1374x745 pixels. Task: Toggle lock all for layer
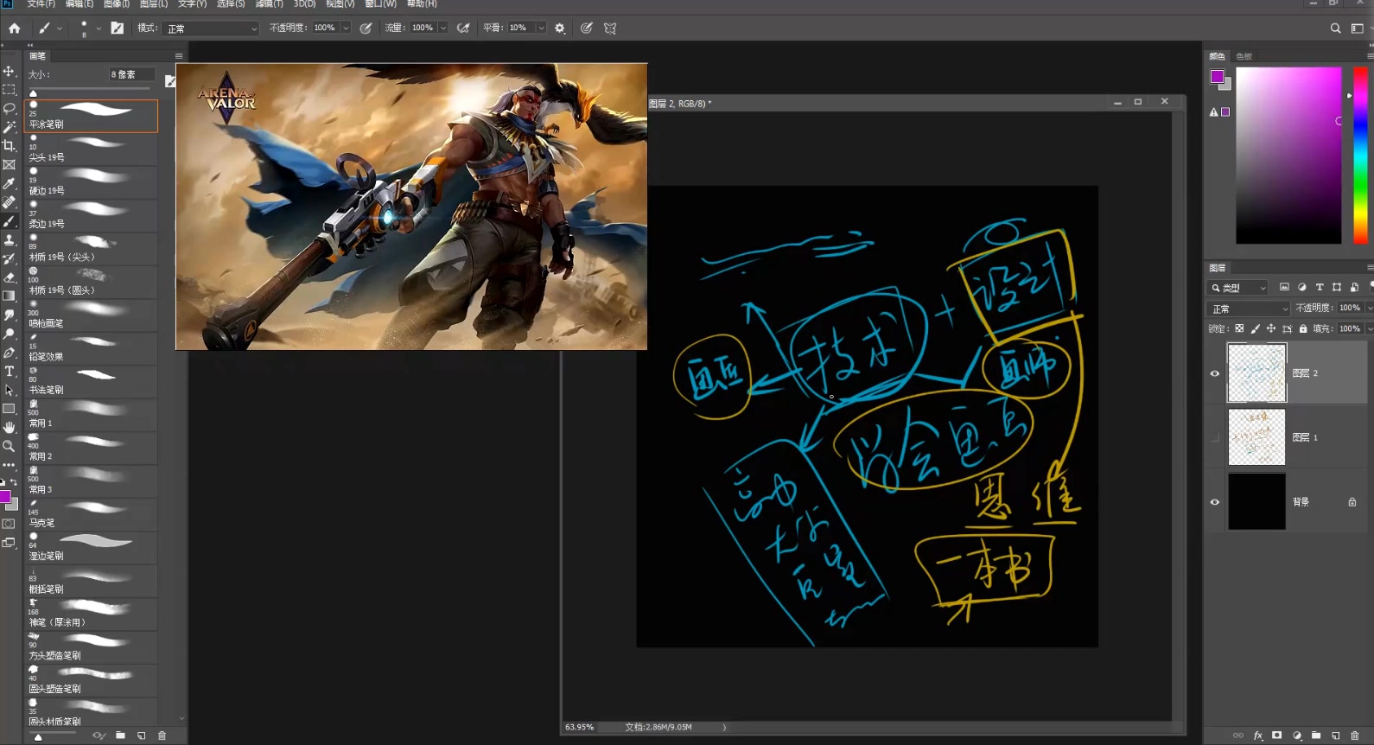click(x=1303, y=328)
